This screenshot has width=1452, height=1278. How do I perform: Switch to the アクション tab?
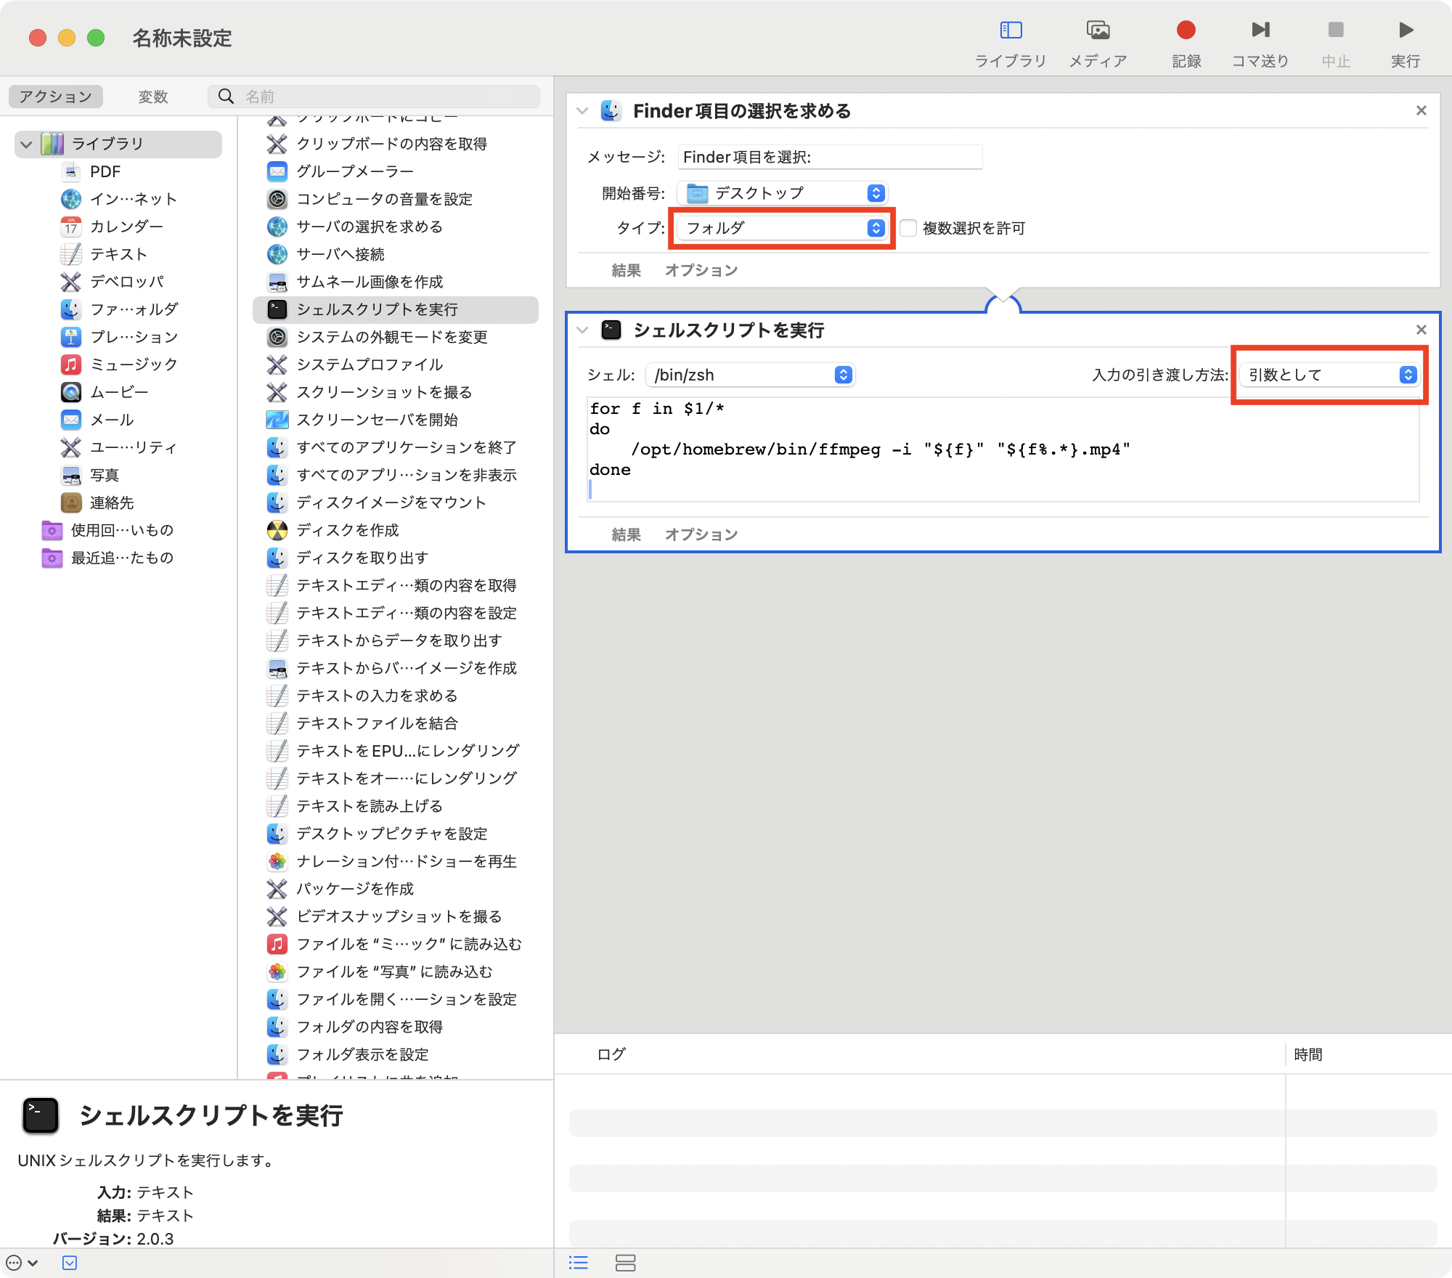click(x=54, y=96)
